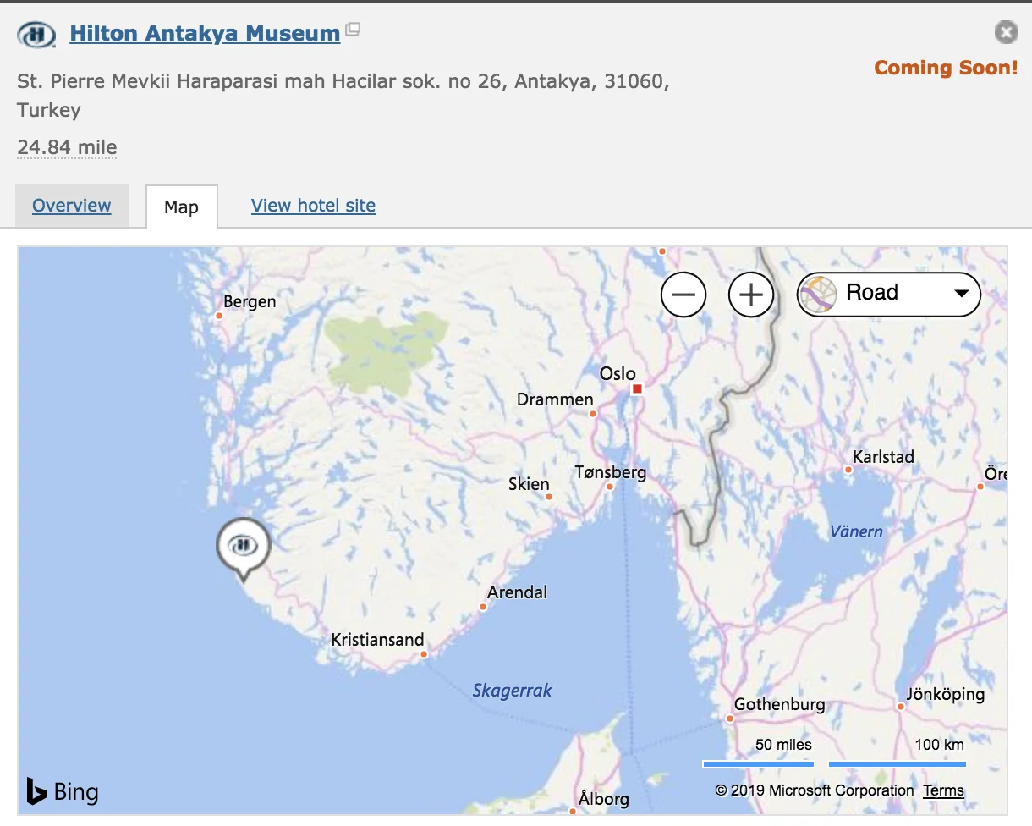The height and width of the screenshot is (826, 1032).
Task: Select the Map tab
Action: [182, 206]
